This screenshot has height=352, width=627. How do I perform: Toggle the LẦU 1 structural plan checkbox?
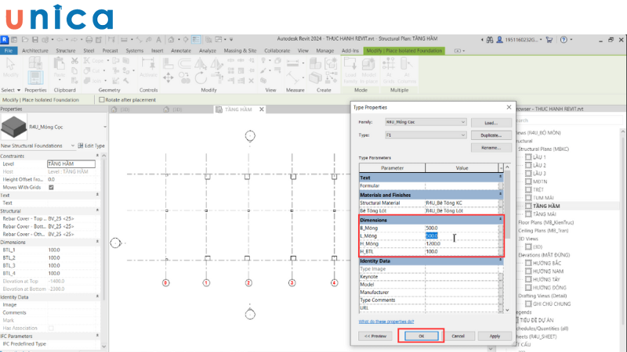[x=527, y=157]
